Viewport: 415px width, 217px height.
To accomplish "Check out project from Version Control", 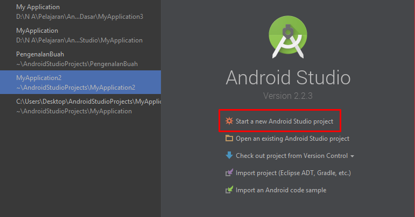I will [292, 156].
